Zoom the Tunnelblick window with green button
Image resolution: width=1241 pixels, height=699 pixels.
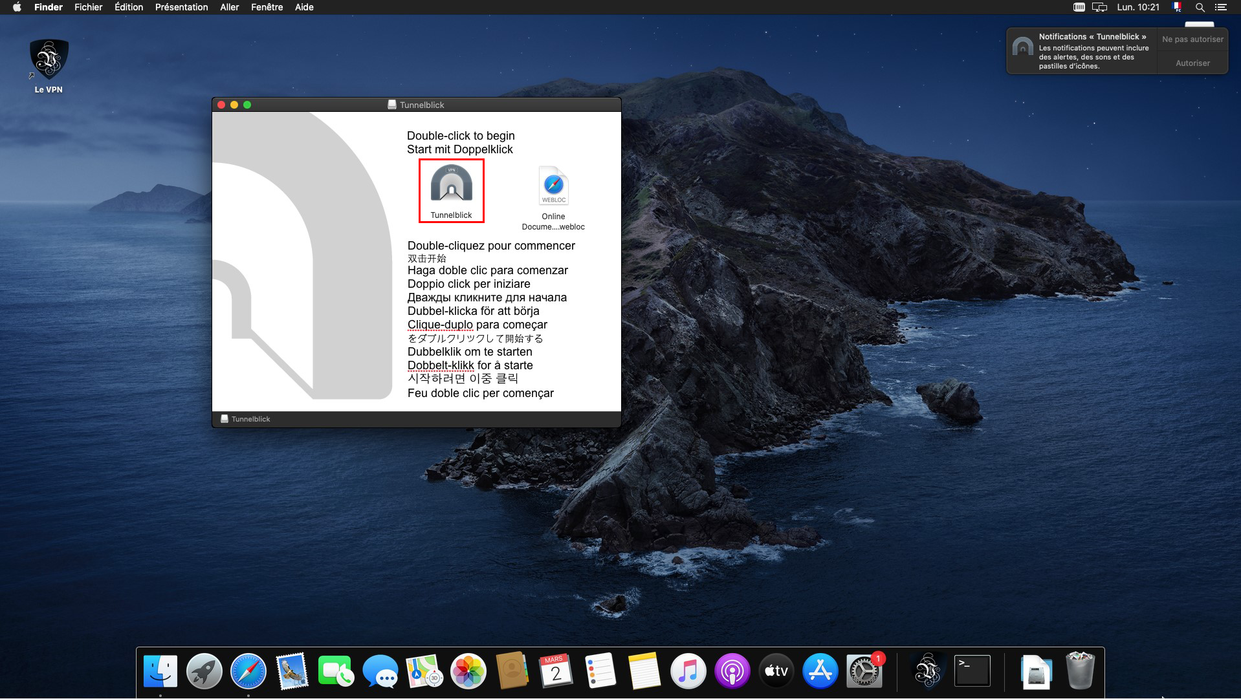pos(247,105)
